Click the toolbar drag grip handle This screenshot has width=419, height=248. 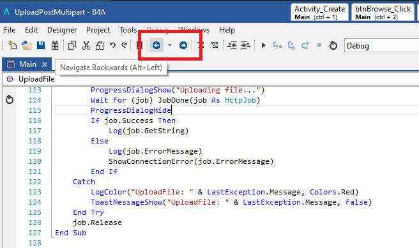coord(3,45)
